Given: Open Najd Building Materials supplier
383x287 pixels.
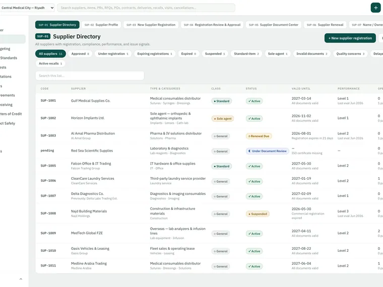Looking at the screenshot, I should [x=89, y=211].
